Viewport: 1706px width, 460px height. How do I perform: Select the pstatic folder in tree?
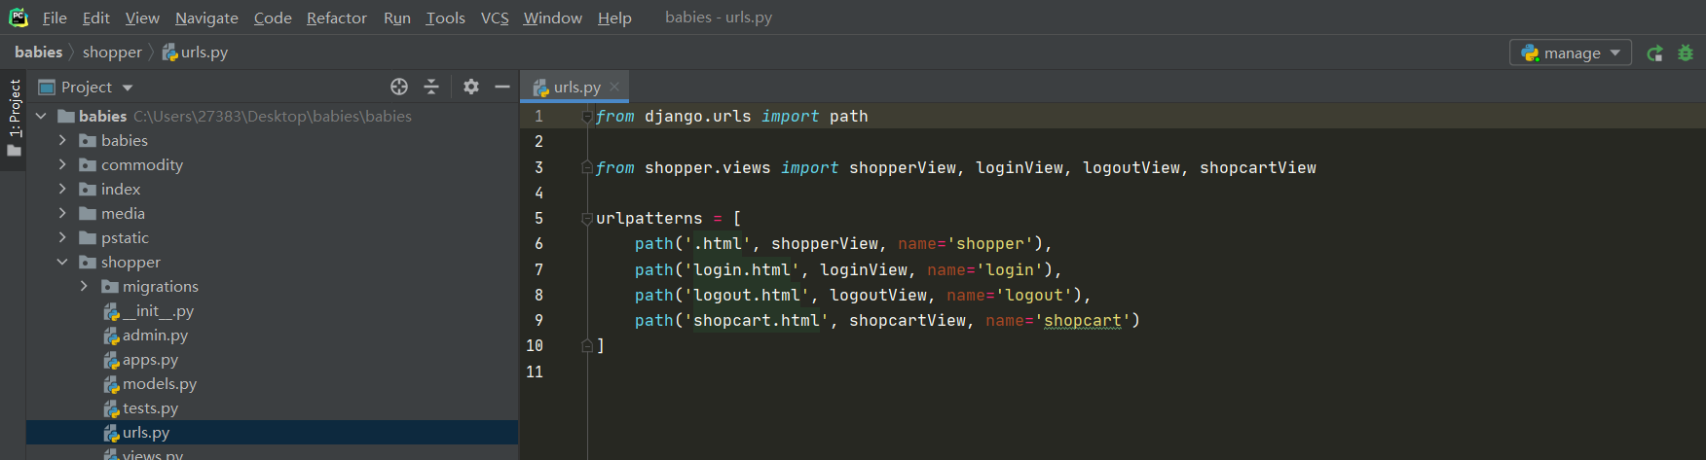coord(125,237)
